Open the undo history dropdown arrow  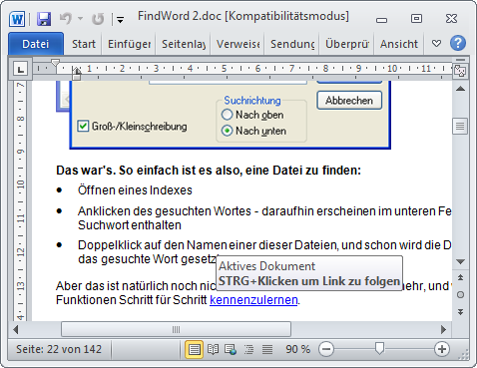80,19
